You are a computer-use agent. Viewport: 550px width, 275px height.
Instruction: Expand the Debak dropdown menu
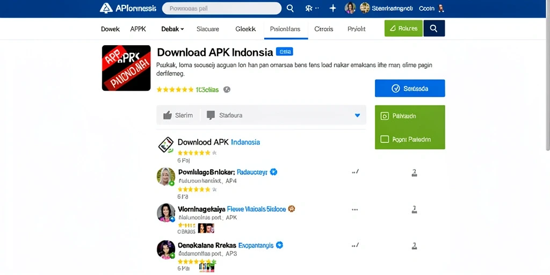pos(172,29)
